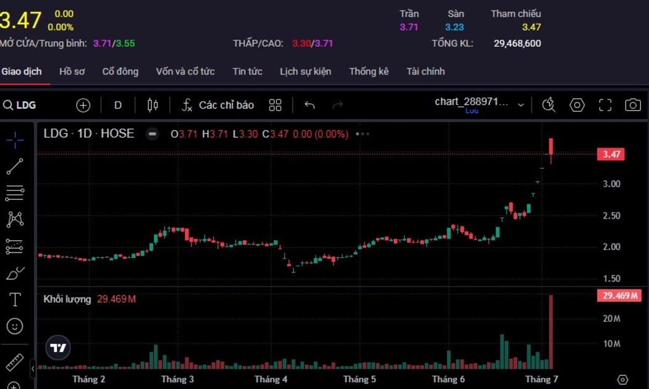The image size is (649, 389).
Task: Take a chart snapshot with camera icon
Action: coord(632,105)
